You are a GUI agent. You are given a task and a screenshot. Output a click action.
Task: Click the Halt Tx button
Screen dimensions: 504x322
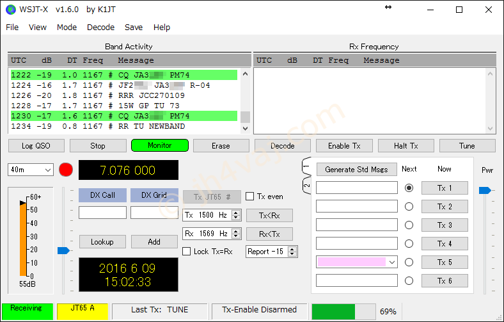[x=406, y=146]
